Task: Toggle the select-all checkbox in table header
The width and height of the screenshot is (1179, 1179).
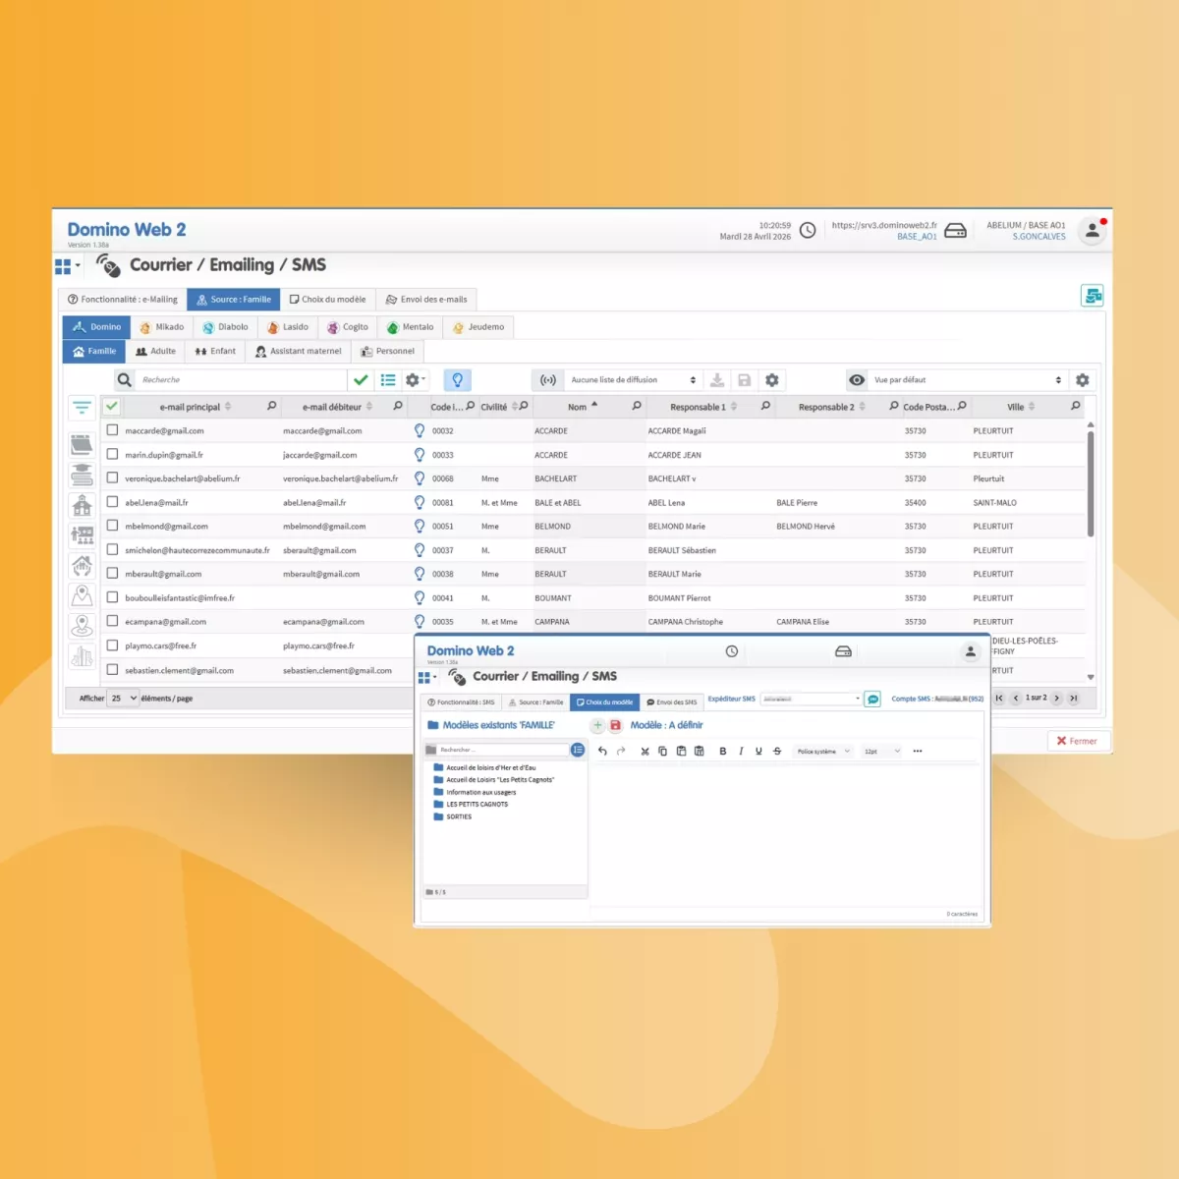Action: tap(112, 407)
